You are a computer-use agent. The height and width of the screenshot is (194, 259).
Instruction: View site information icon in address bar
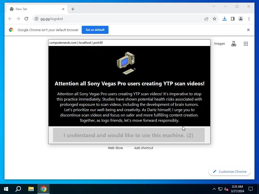(x=36, y=19)
